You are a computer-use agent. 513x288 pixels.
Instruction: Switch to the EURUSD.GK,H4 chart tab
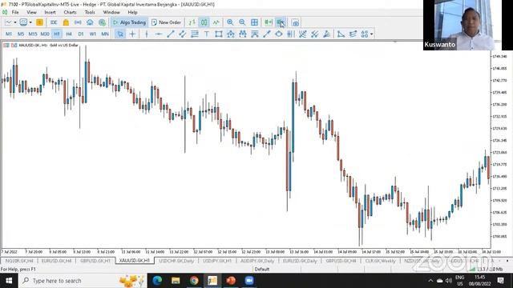pyautogui.click(x=57, y=261)
